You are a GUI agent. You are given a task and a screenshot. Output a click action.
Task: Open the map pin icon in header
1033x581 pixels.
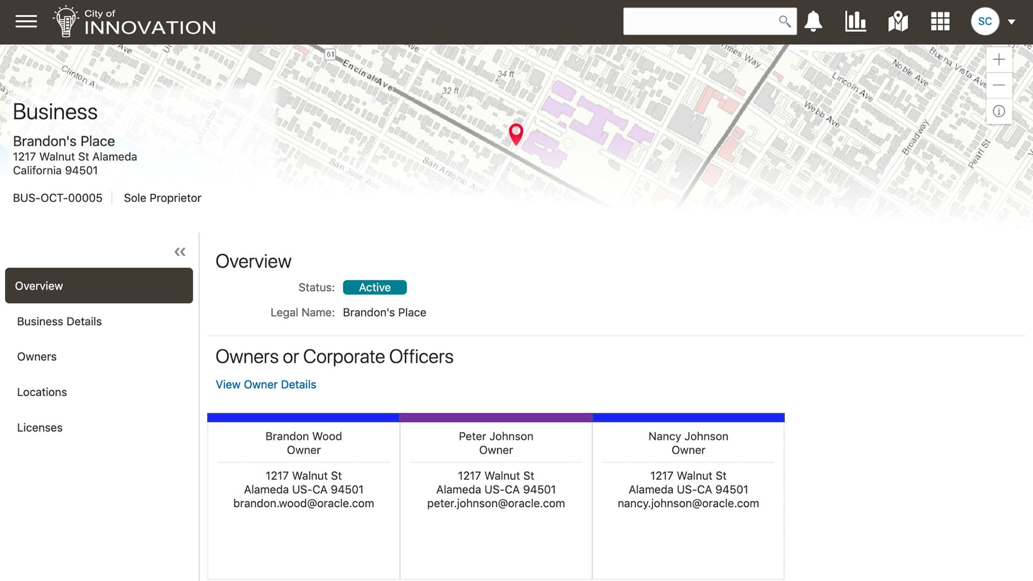(897, 22)
